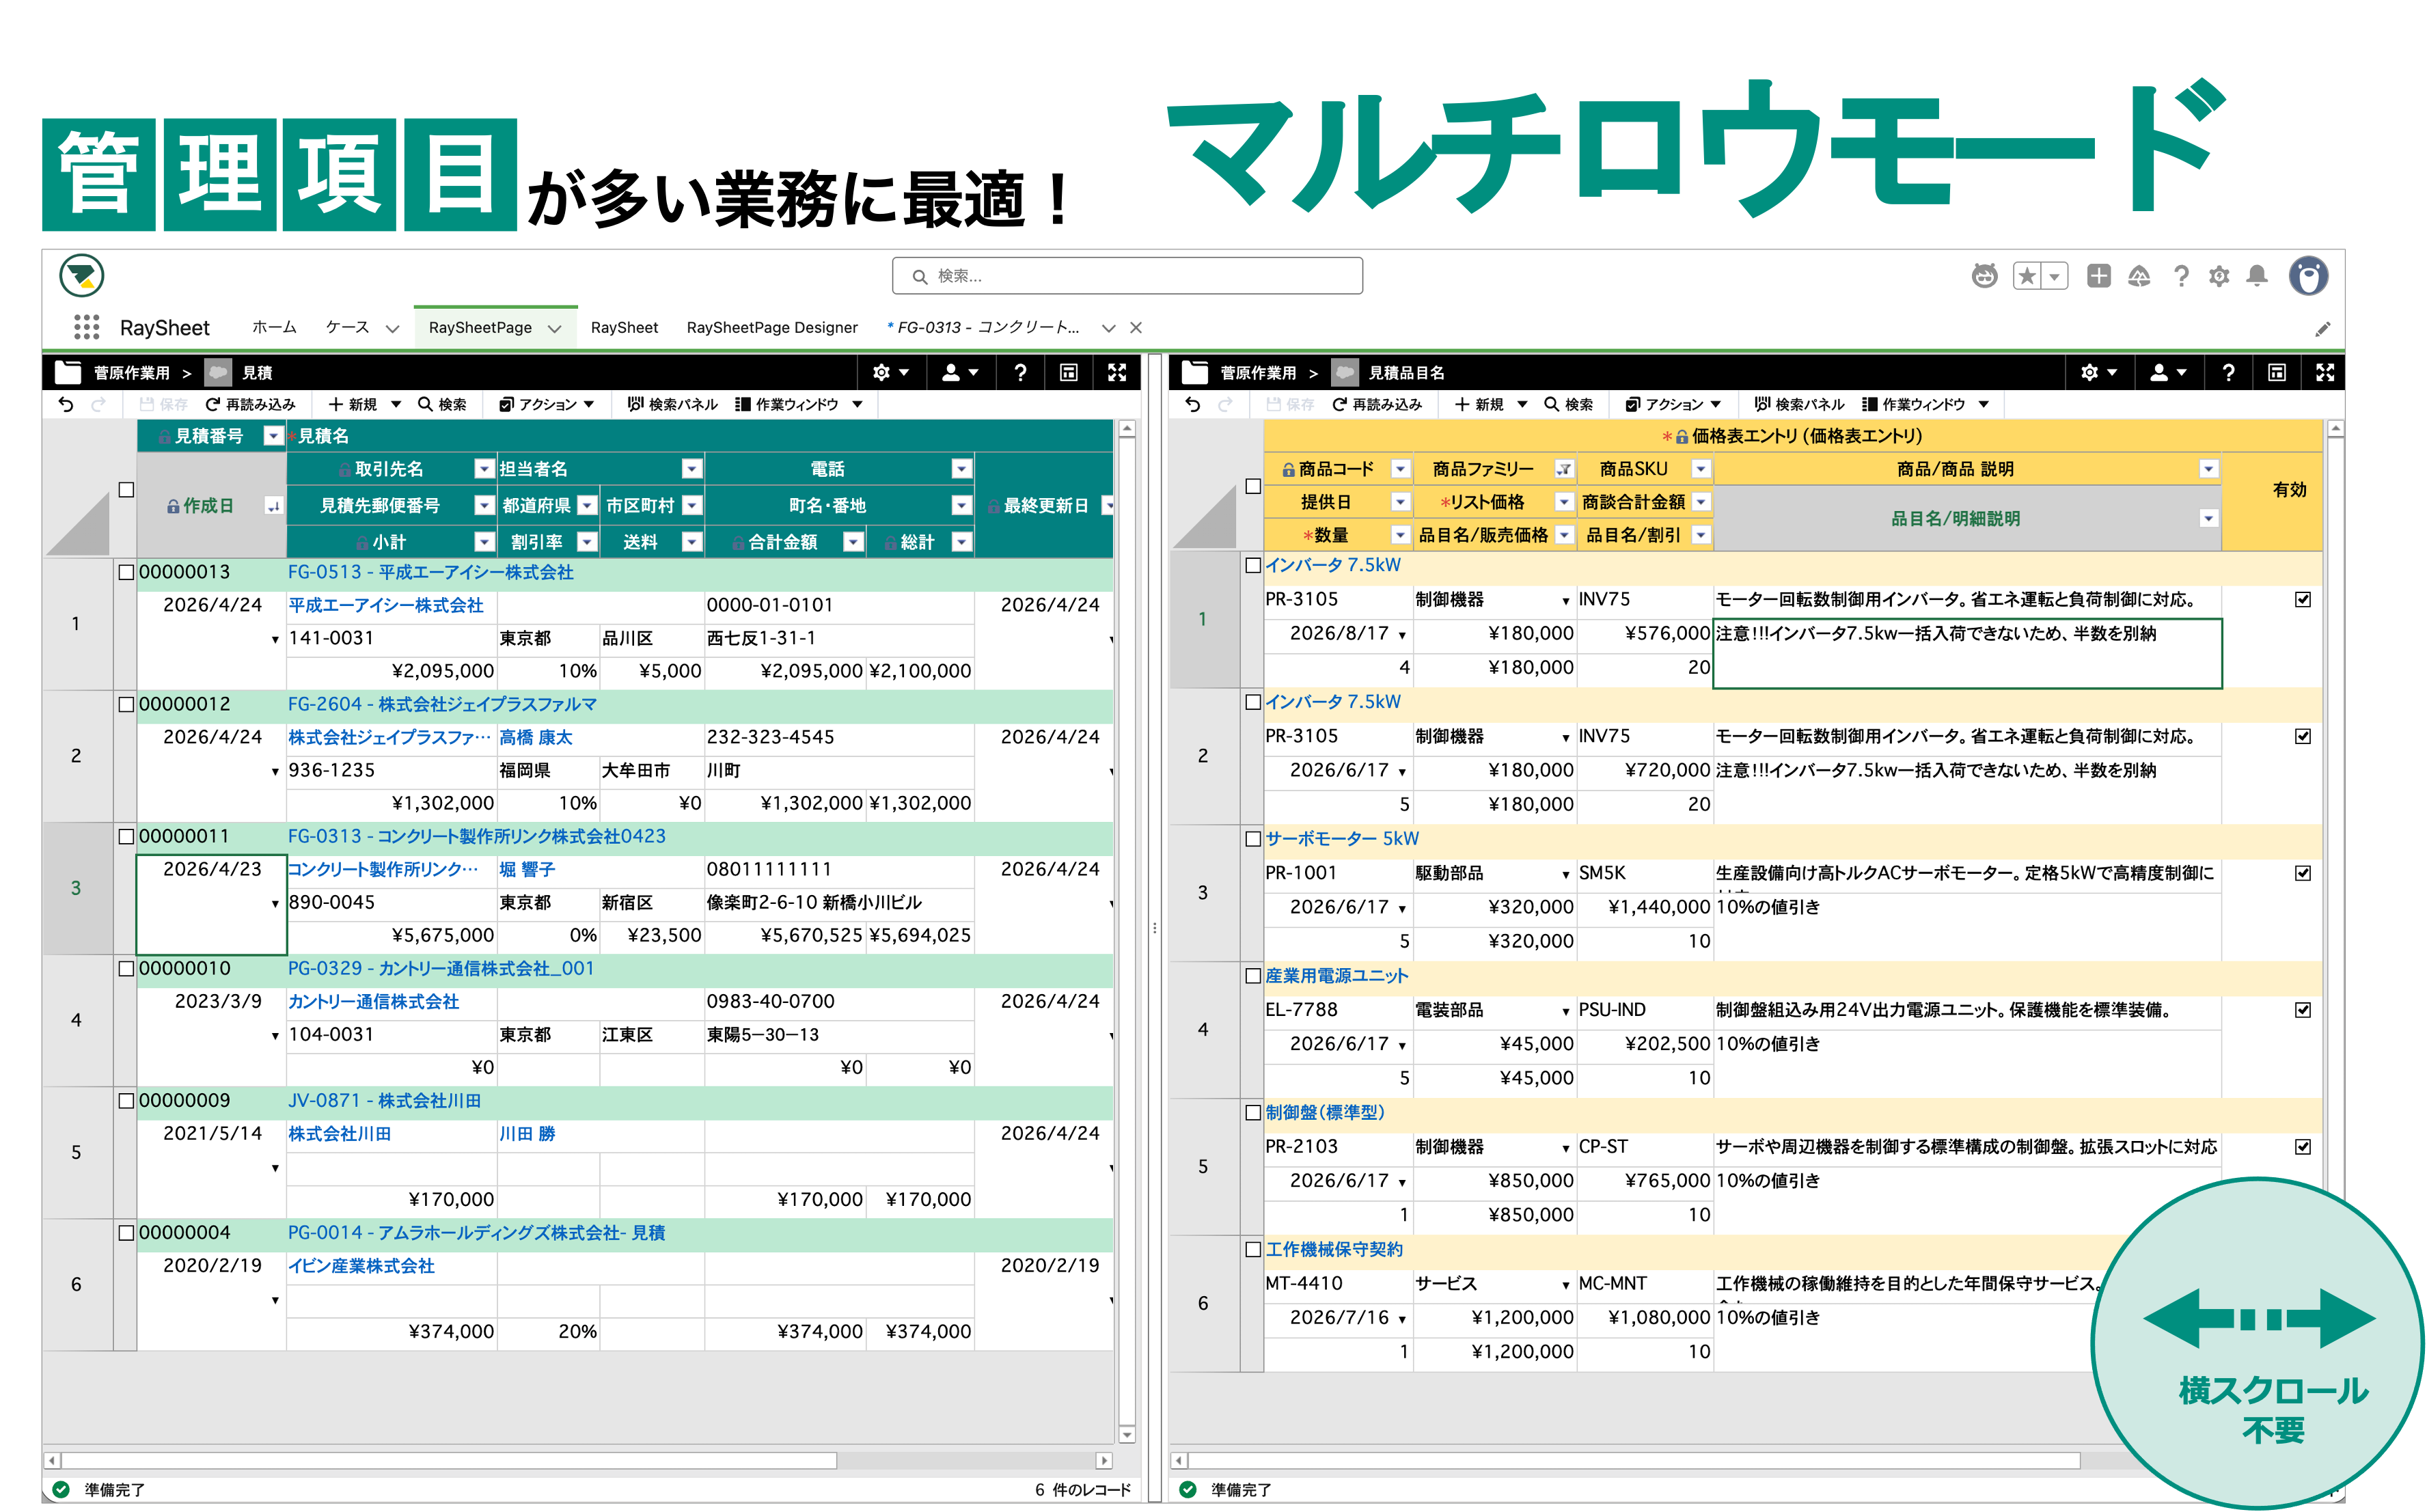Switch to the RaySheet tab
2427x1512 pixels.
coord(624,327)
